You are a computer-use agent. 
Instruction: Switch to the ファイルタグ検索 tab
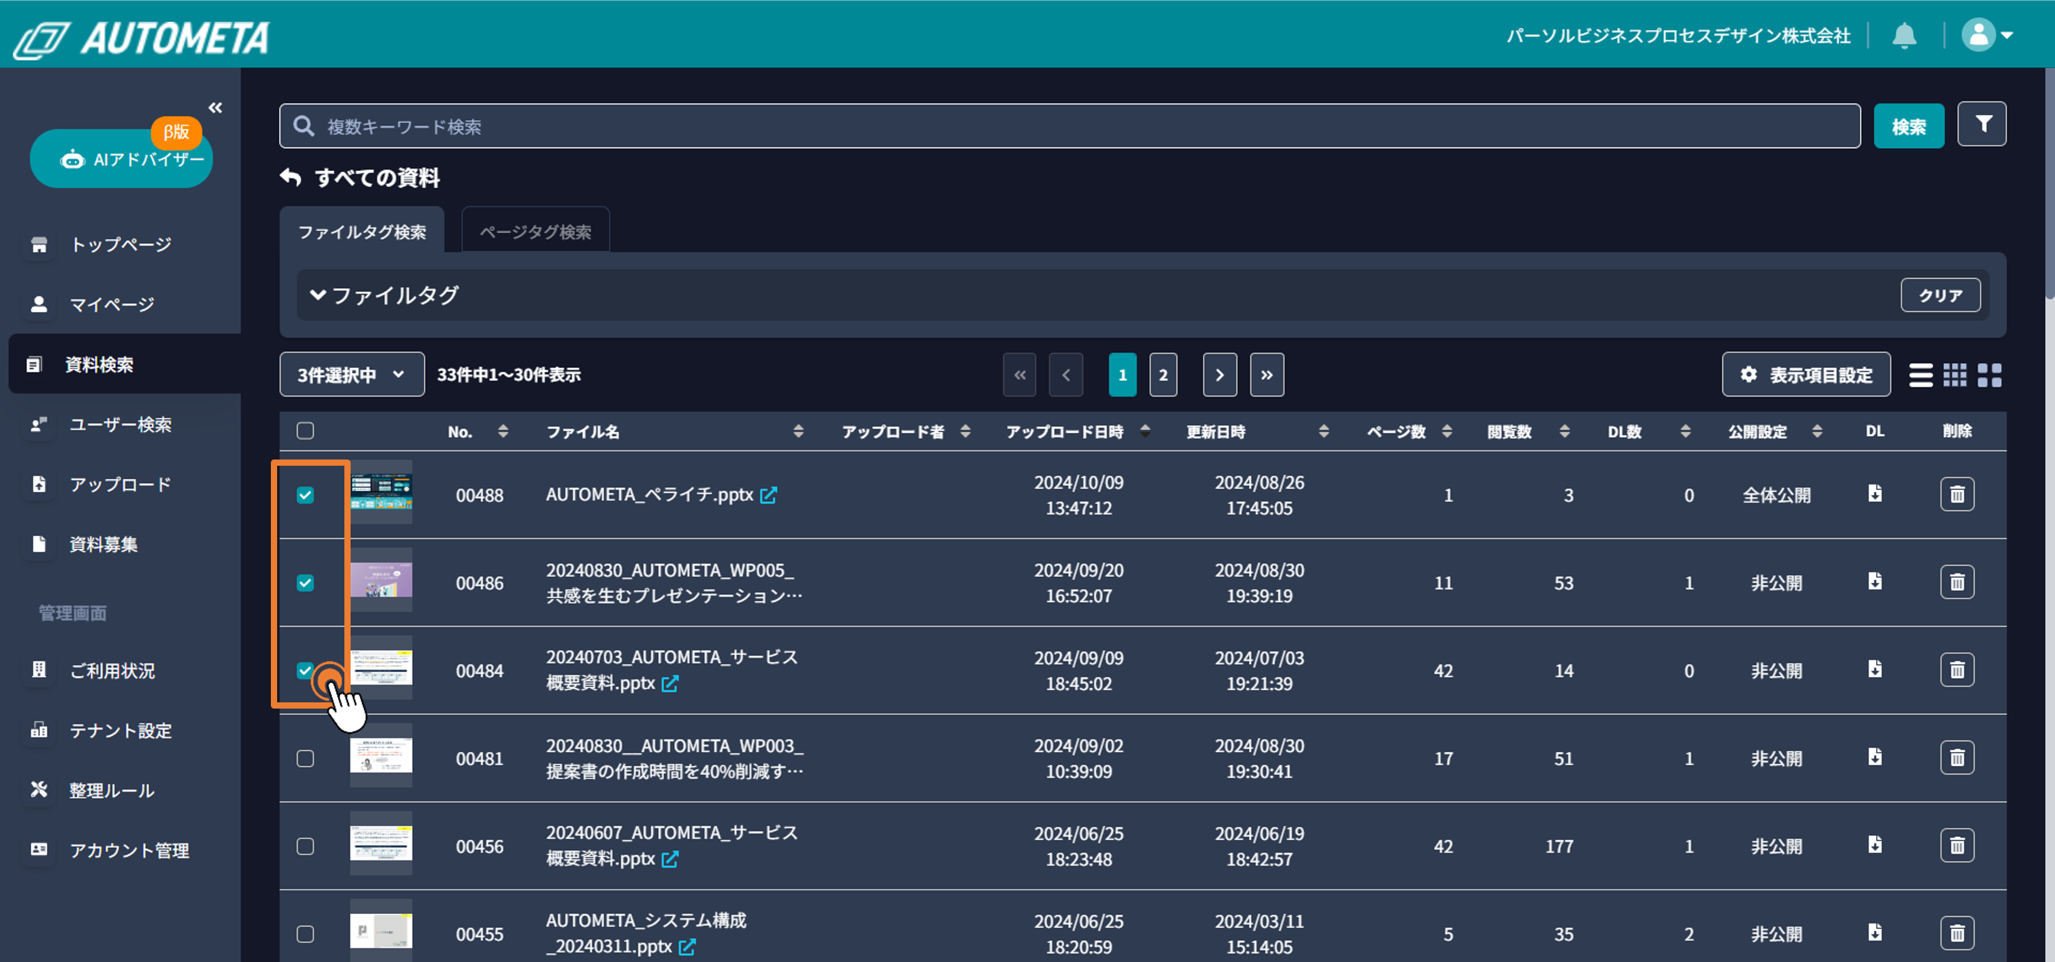click(x=361, y=232)
